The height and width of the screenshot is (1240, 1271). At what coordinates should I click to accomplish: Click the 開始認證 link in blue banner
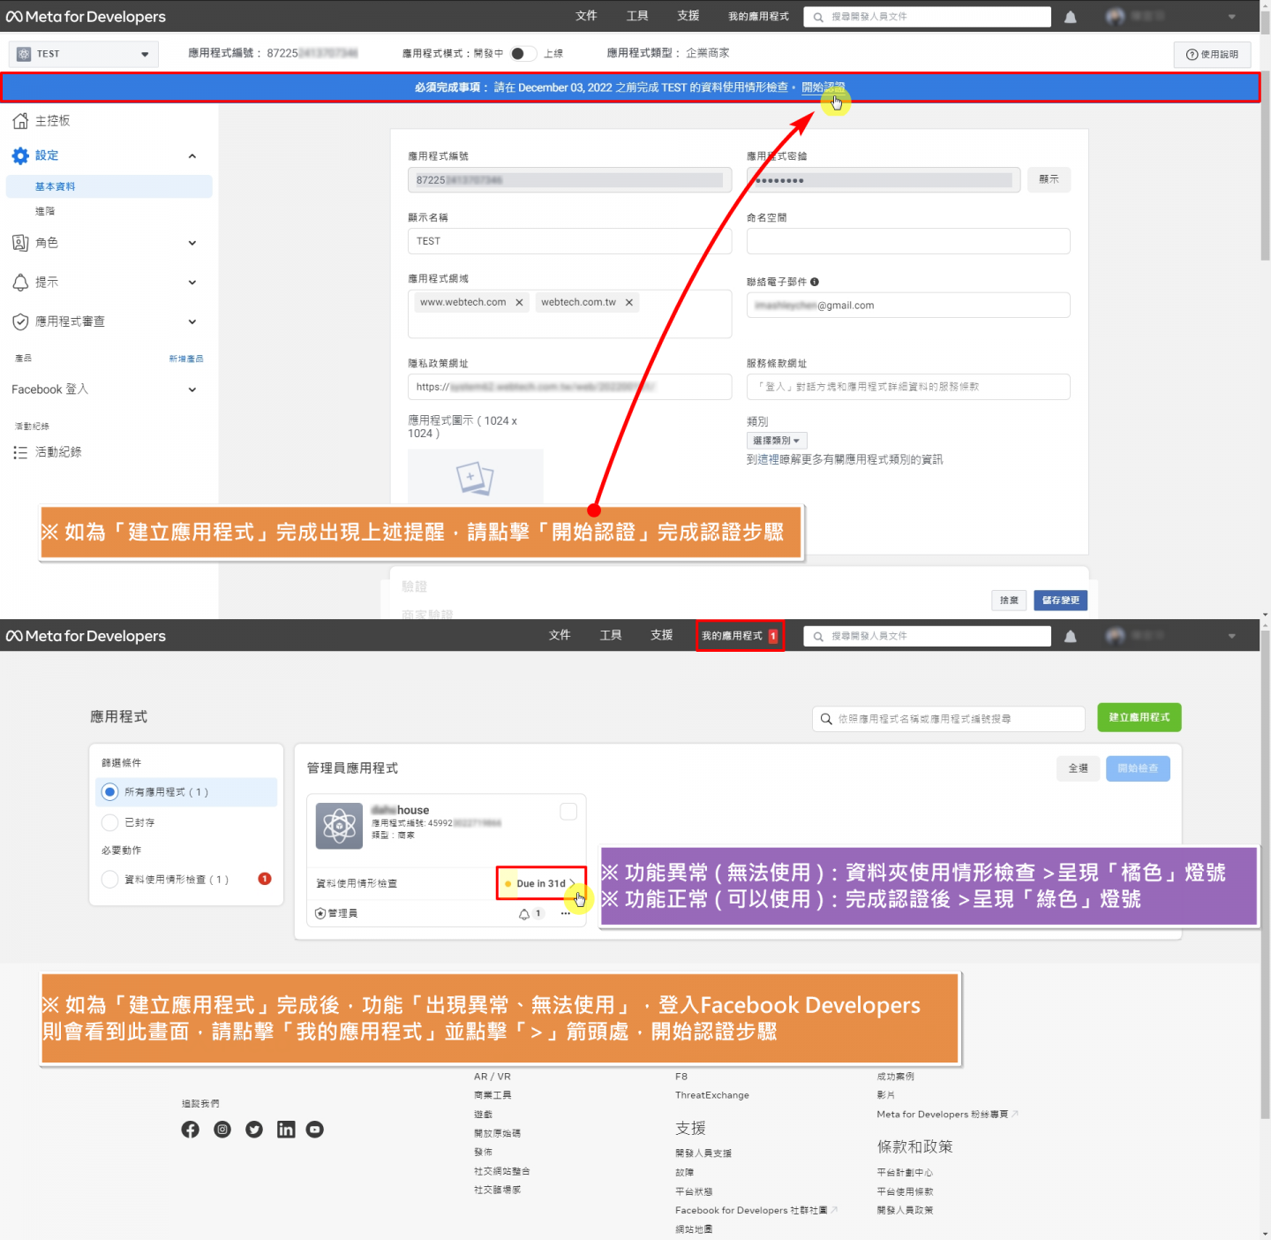click(x=823, y=87)
